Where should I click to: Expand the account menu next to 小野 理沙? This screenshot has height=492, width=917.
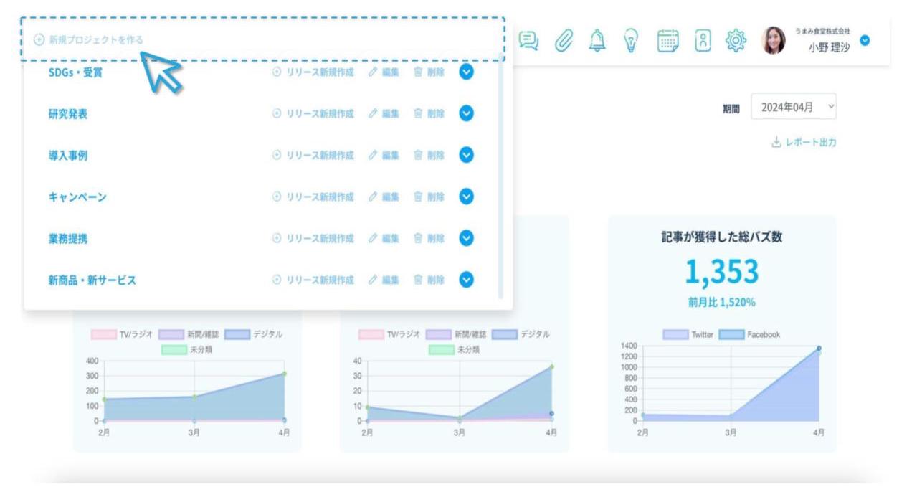pos(865,40)
